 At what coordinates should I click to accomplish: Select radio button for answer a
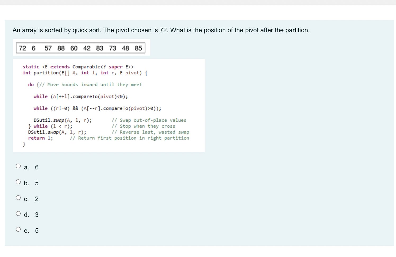18,166
